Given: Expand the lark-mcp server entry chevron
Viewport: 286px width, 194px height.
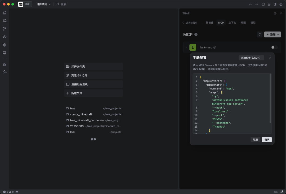Looking at the screenshot, I should pos(186,48).
